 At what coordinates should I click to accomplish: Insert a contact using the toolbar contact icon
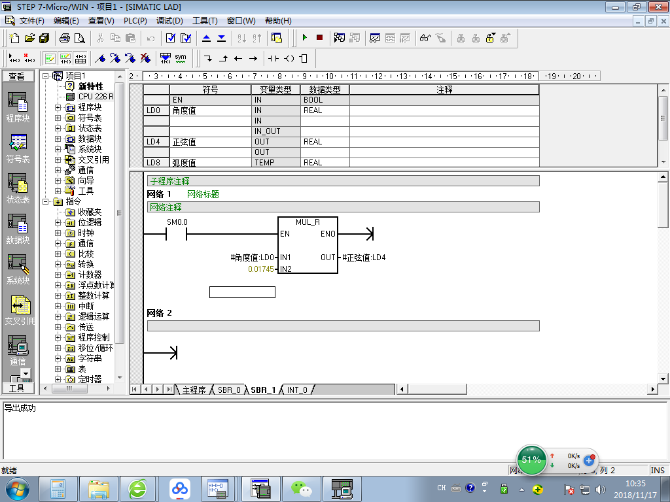click(x=273, y=58)
